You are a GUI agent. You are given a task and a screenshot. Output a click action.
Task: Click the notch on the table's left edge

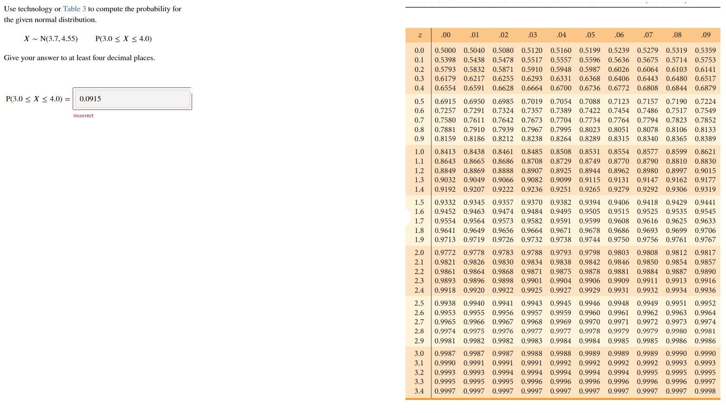tap(407, 217)
